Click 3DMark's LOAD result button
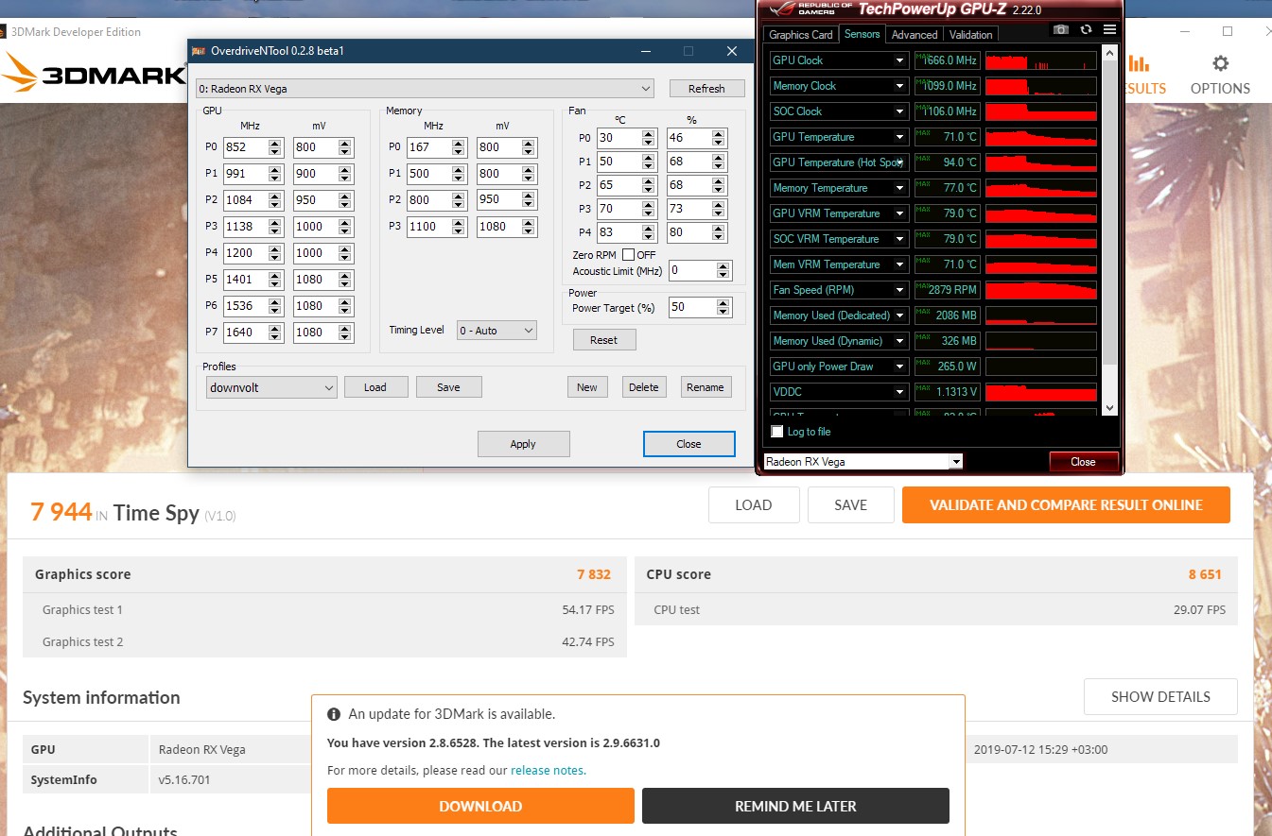Image resolution: width=1272 pixels, height=836 pixels. 754,505
